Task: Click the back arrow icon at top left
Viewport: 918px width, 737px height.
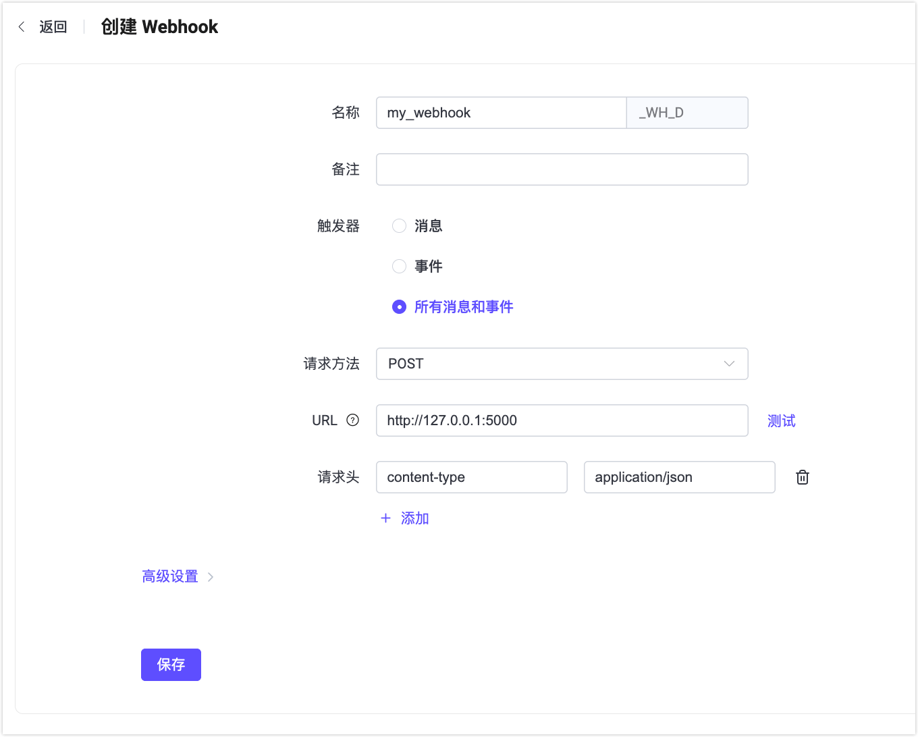Action: [x=20, y=26]
